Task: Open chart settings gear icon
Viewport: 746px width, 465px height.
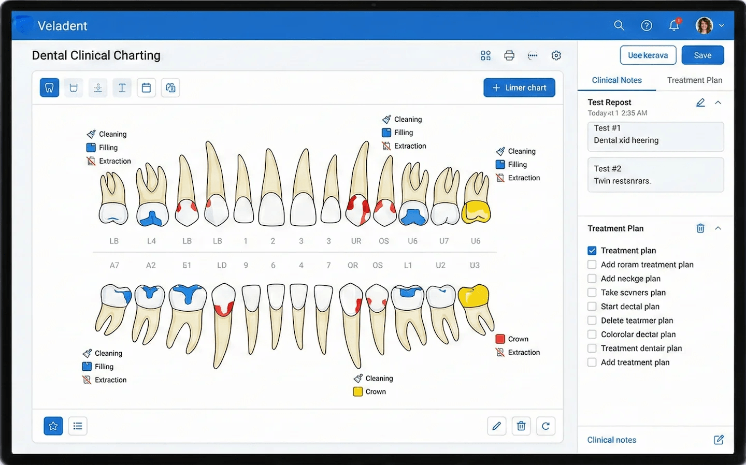Action: pos(556,55)
